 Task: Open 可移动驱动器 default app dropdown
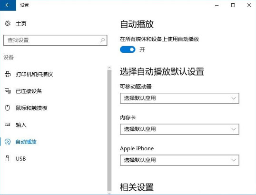click(179, 98)
